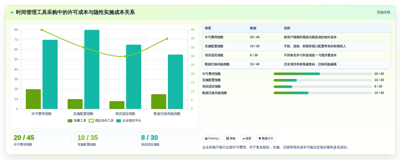This screenshot has width=401, height=160.
Task: Click description 按用户规模和高级功能形成的相对成本
Action: point(310,37)
